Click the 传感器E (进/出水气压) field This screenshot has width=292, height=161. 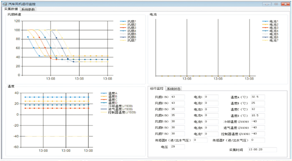[200, 140]
